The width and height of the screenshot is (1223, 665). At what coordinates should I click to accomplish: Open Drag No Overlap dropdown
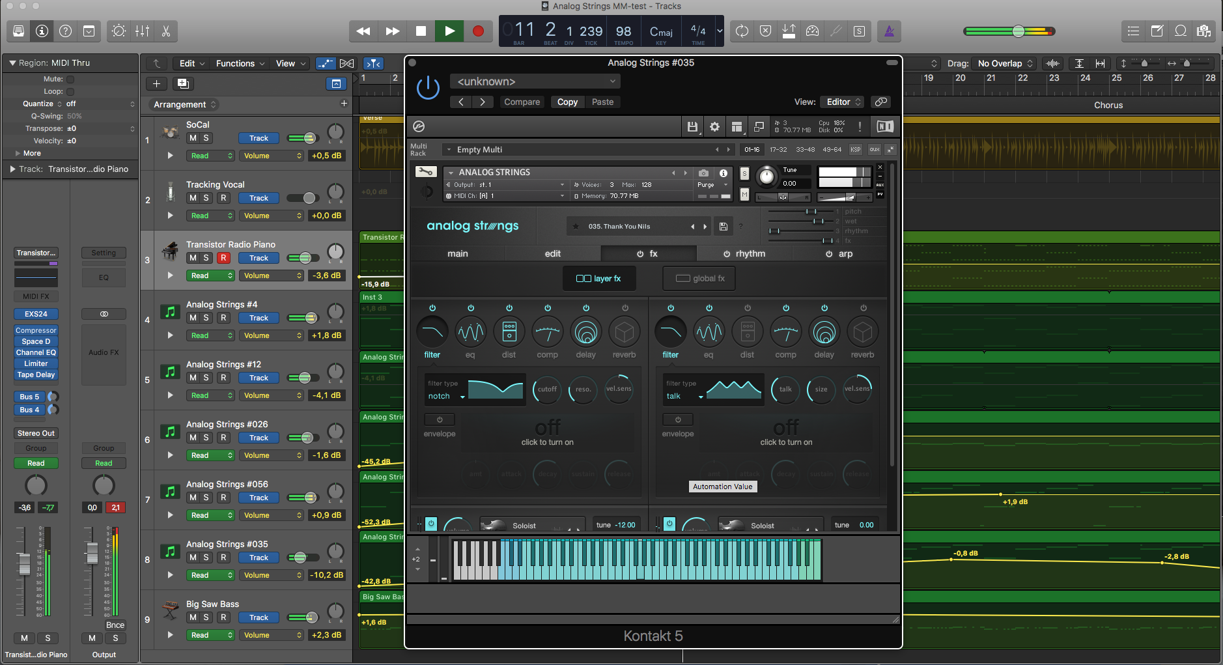pyautogui.click(x=1004, y=63)
